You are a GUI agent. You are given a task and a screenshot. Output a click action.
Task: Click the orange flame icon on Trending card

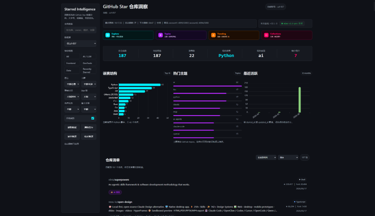[x=214, y=35]
